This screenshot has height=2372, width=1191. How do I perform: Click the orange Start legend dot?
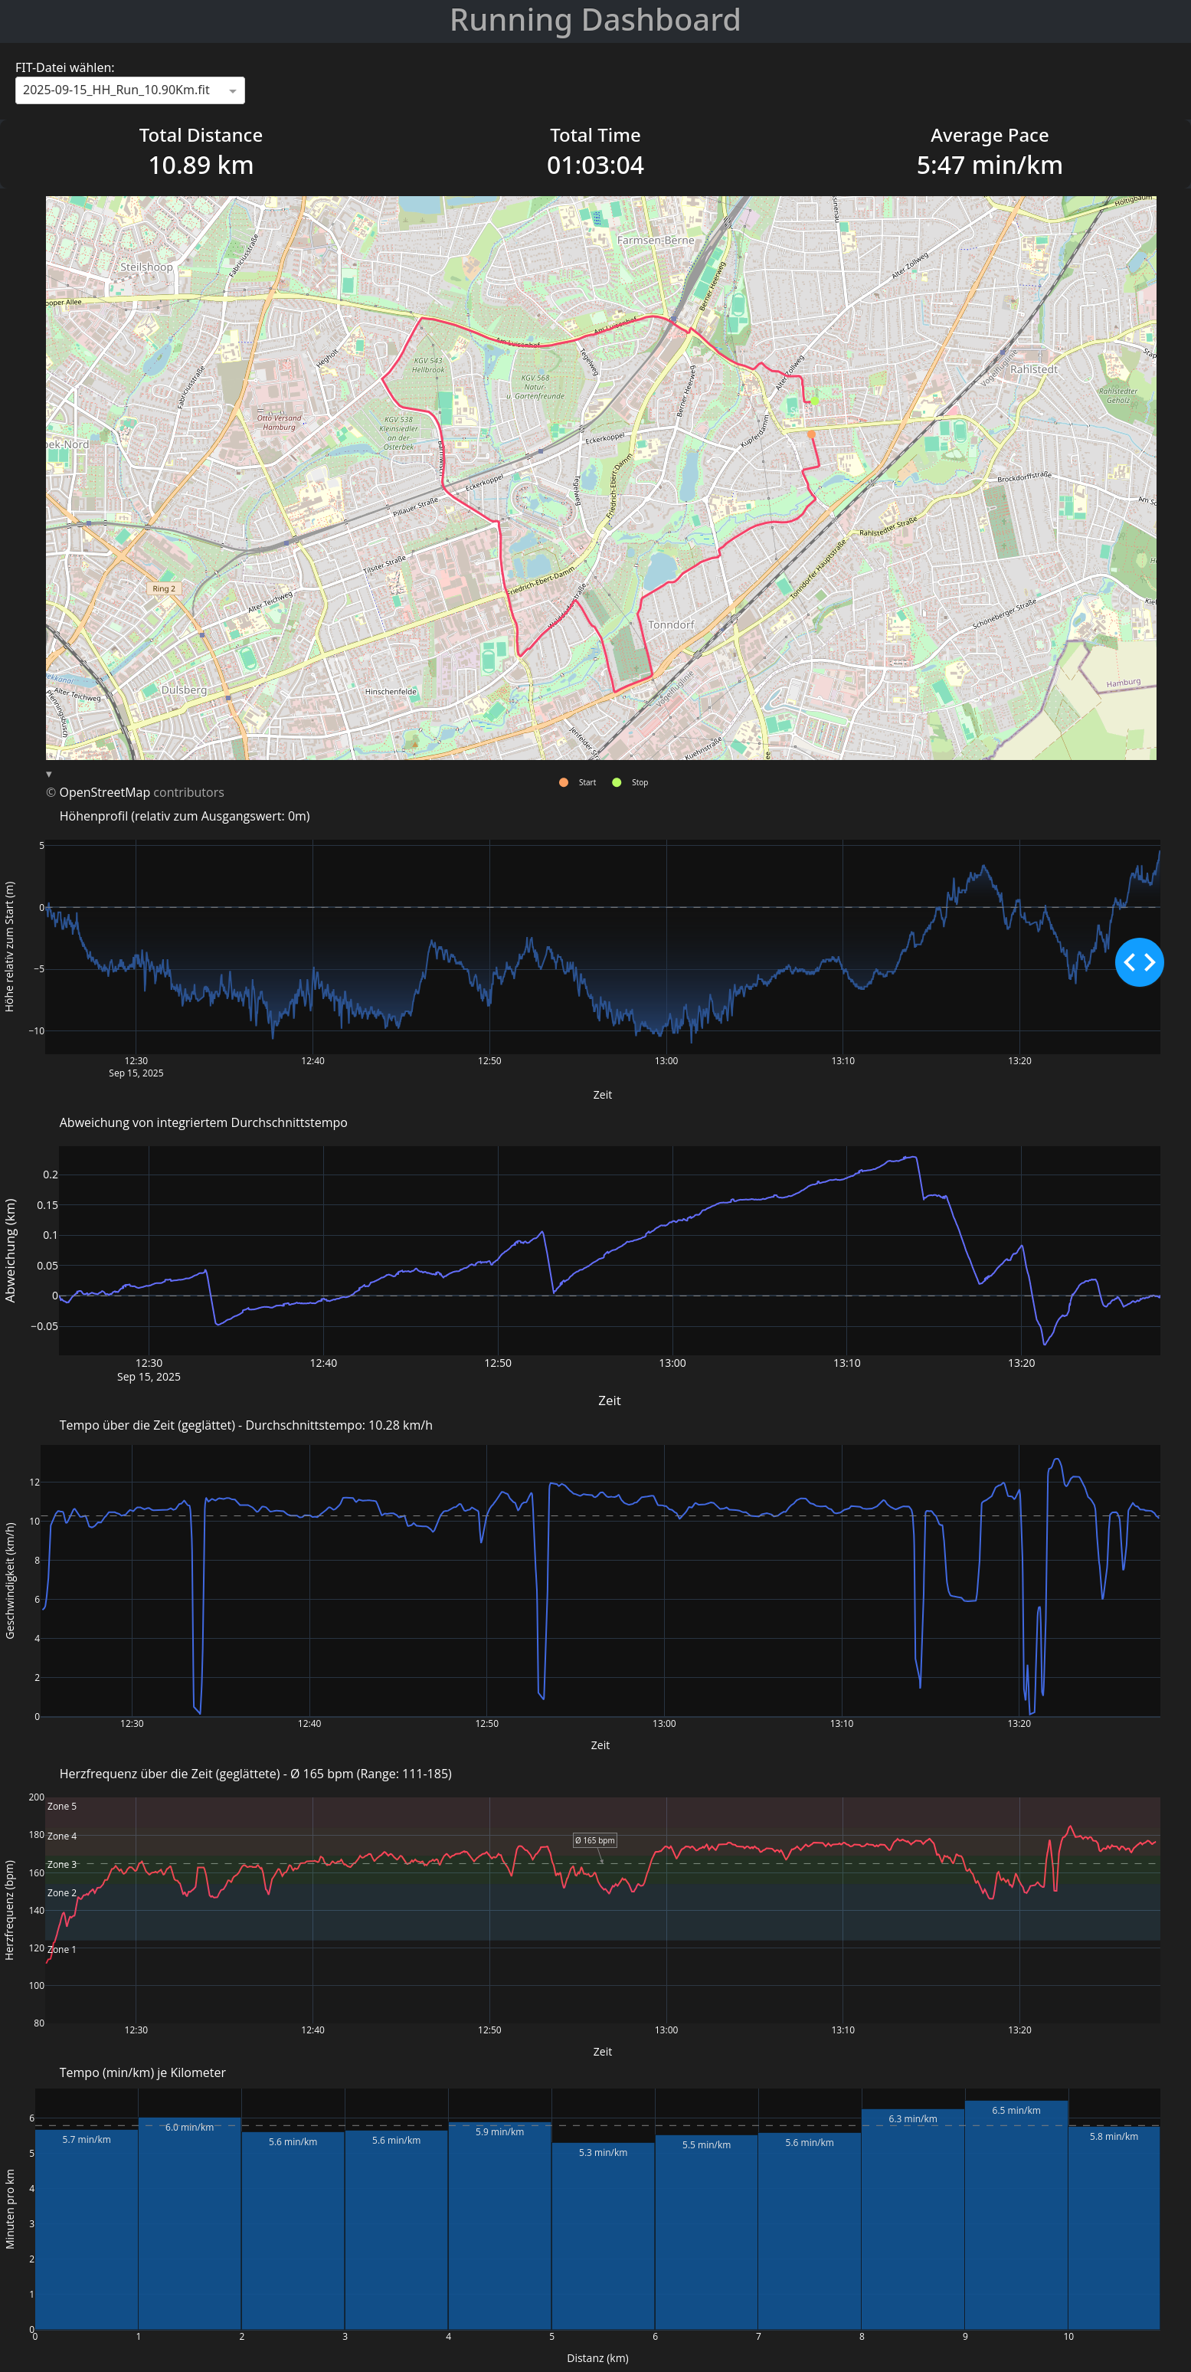[563, 783]
